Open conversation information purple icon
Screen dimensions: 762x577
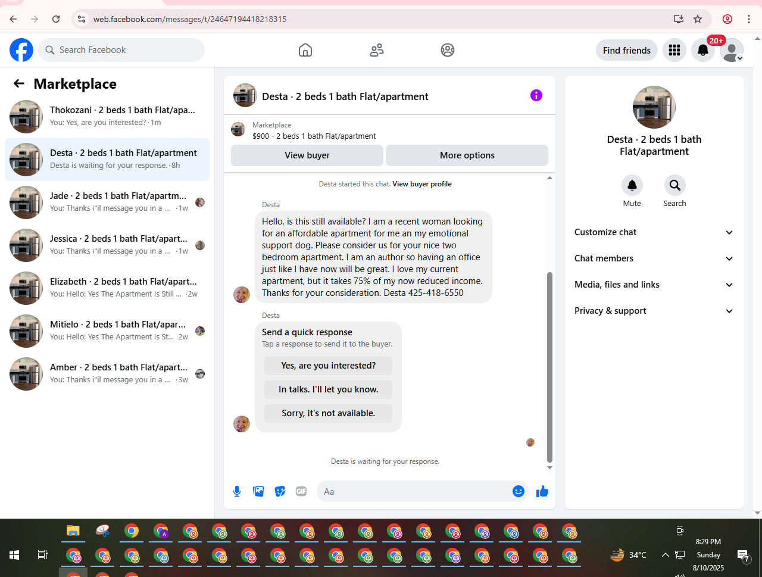pos(536,95)
